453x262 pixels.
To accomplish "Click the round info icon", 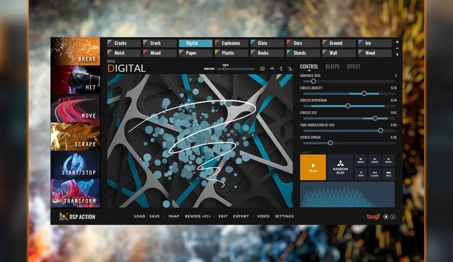I will (393, 217).
